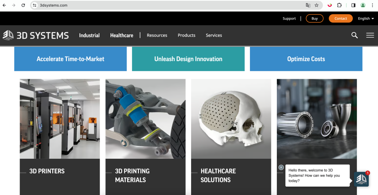The image size is (378, 195).
Task: Click the browser forward arrow
Action: tap(14, 5)
